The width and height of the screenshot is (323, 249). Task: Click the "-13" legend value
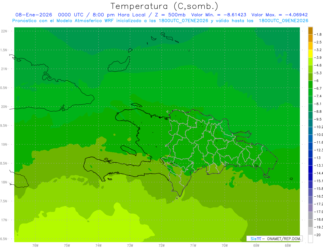(x=318, y=158)
